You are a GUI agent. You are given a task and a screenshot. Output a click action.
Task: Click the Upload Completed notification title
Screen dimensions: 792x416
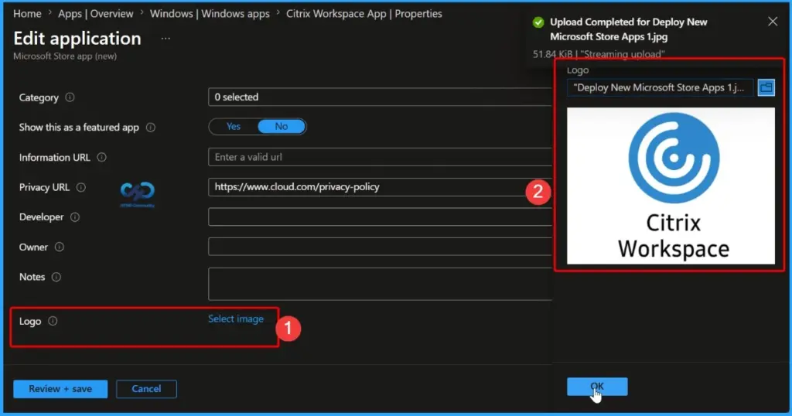628,29
